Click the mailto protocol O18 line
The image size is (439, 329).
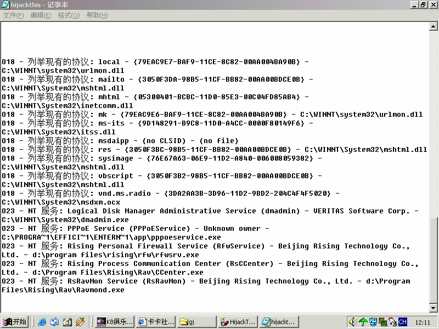click(157, 80)
